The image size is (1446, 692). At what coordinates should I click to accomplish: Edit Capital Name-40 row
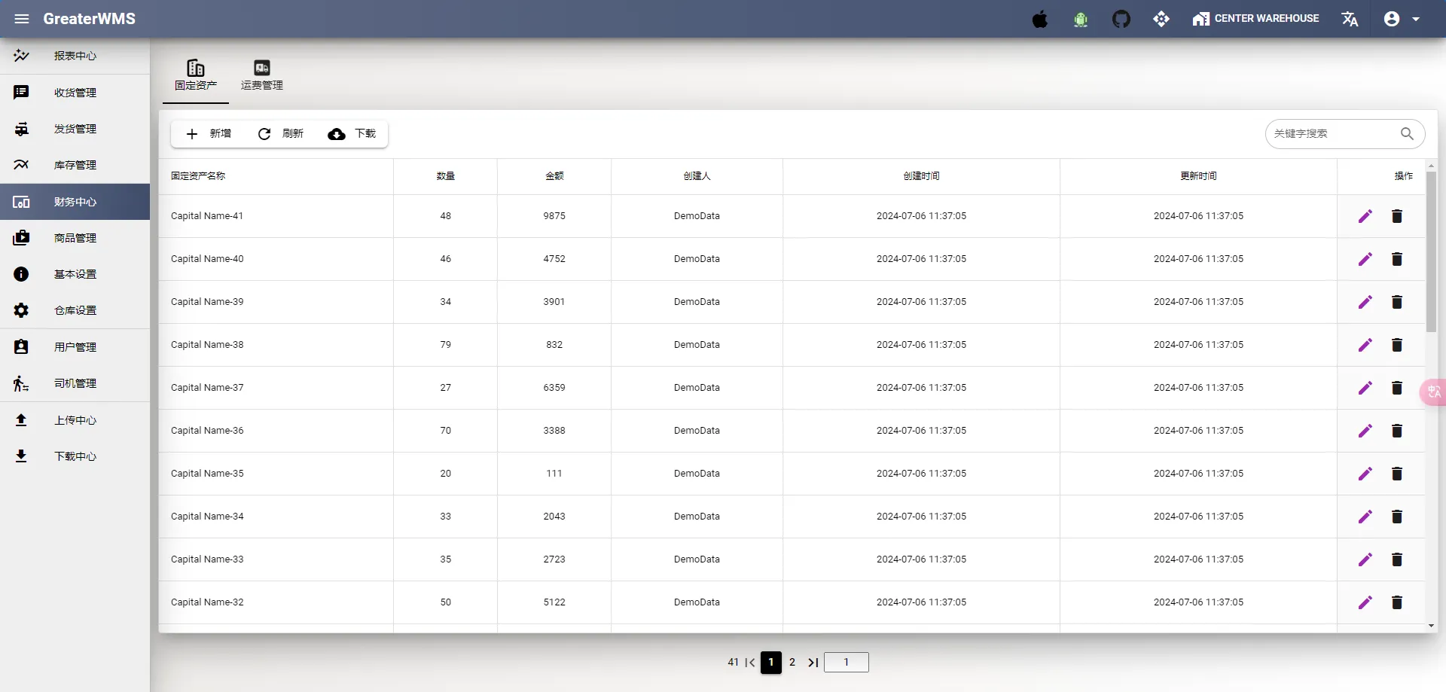(1365, 259)
